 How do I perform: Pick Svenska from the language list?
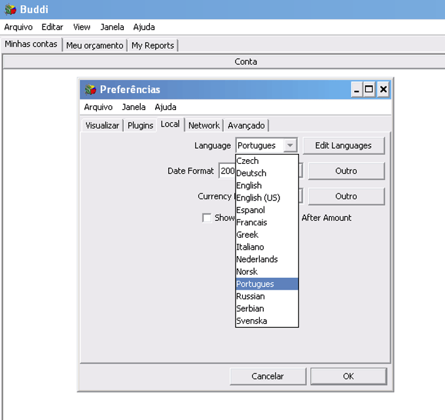point(267,321)
